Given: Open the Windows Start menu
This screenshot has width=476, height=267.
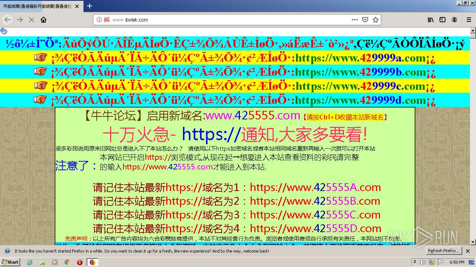Looking at the screenshot, I should (x=10, y=262).
